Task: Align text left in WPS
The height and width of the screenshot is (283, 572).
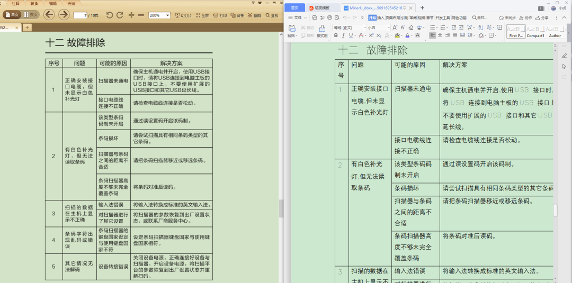Action: coord(432,35)
